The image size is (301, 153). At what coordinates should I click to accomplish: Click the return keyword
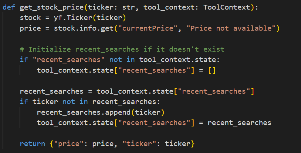[x=33, y=144]
